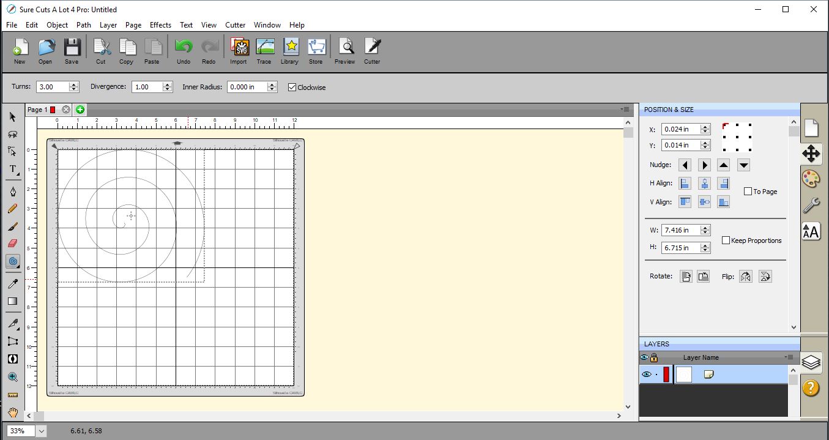This screenshot has width=829, height=440.
Task: Select the zoom magnifier tool
Action: click(12, 377)
